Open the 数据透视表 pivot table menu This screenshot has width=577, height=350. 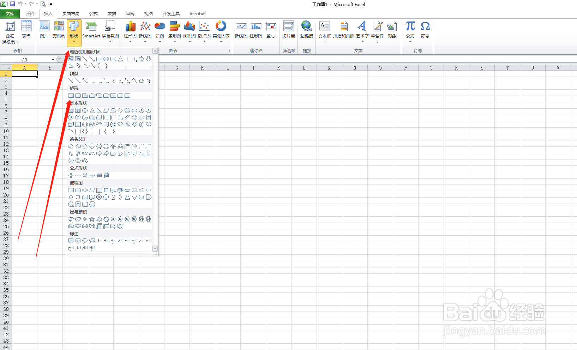point(10,32)
